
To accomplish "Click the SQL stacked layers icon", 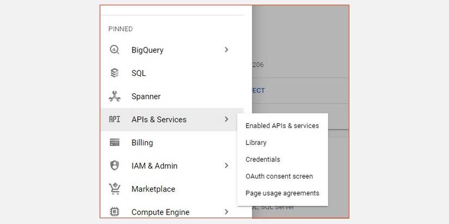I will tap(114, 73).
